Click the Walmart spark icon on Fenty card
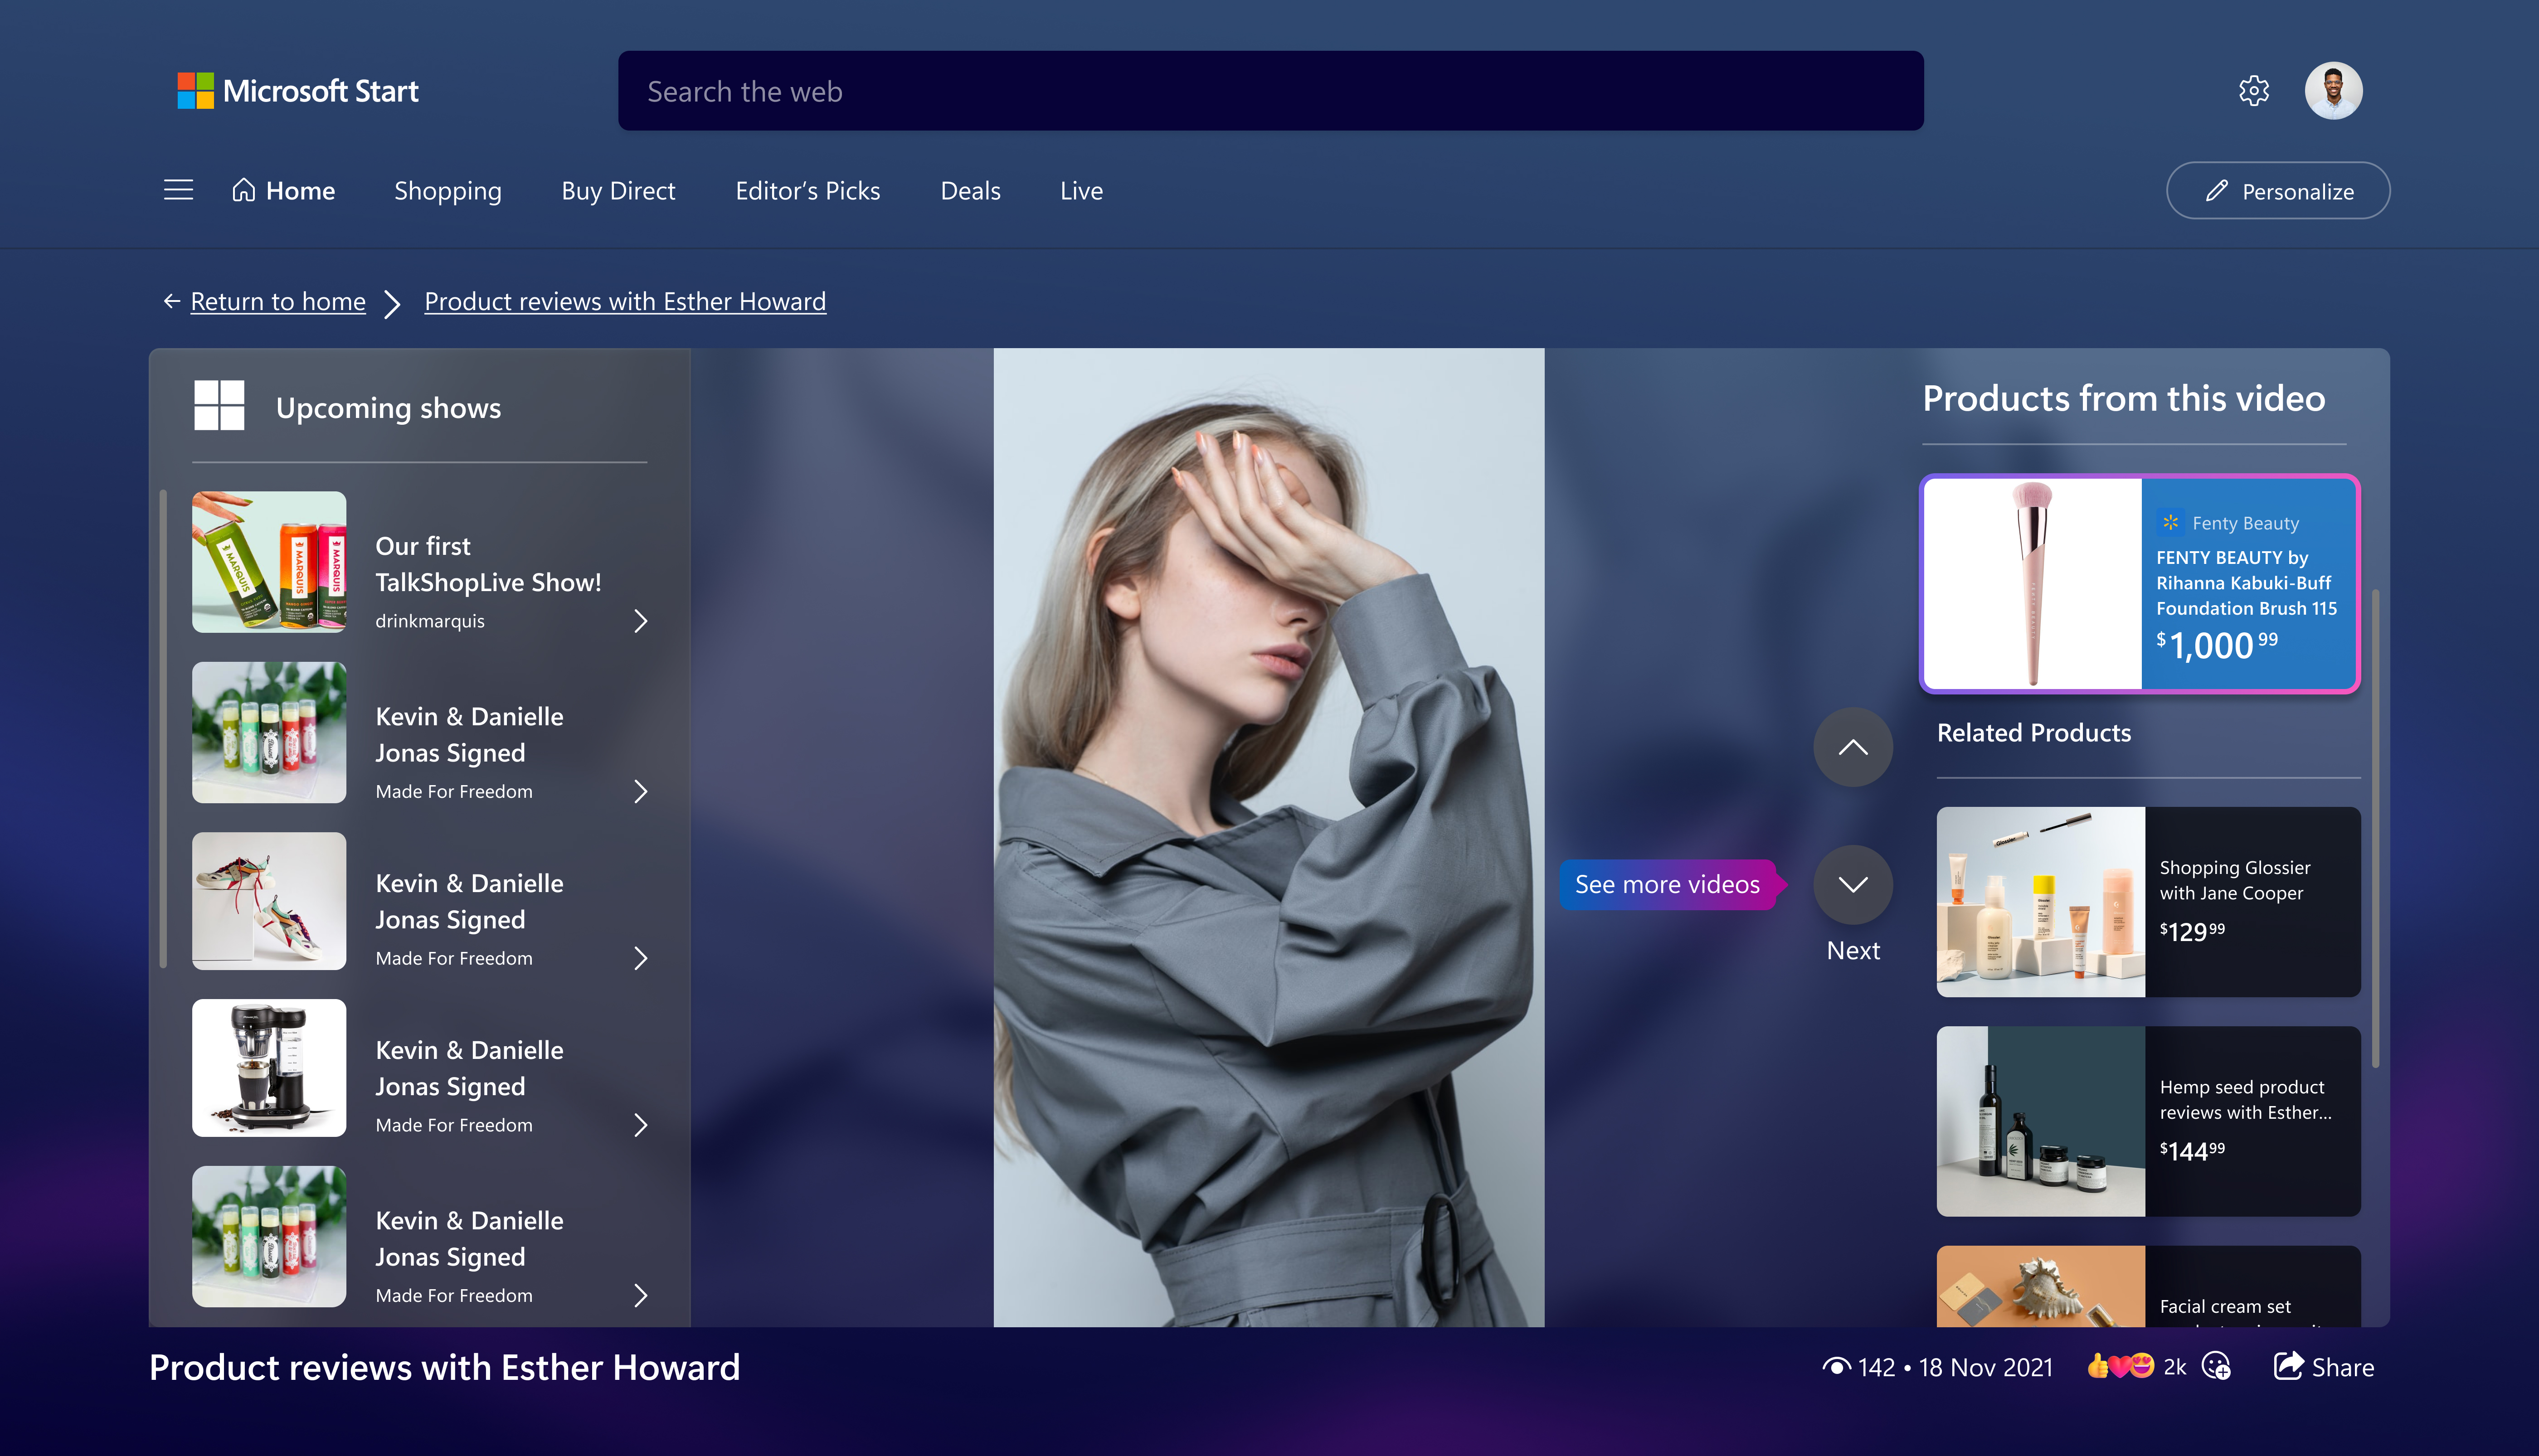 [x=2170, y=522]
